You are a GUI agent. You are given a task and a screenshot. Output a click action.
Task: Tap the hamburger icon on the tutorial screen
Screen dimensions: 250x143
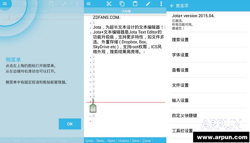pyautogui.click(x=5, y=3)
